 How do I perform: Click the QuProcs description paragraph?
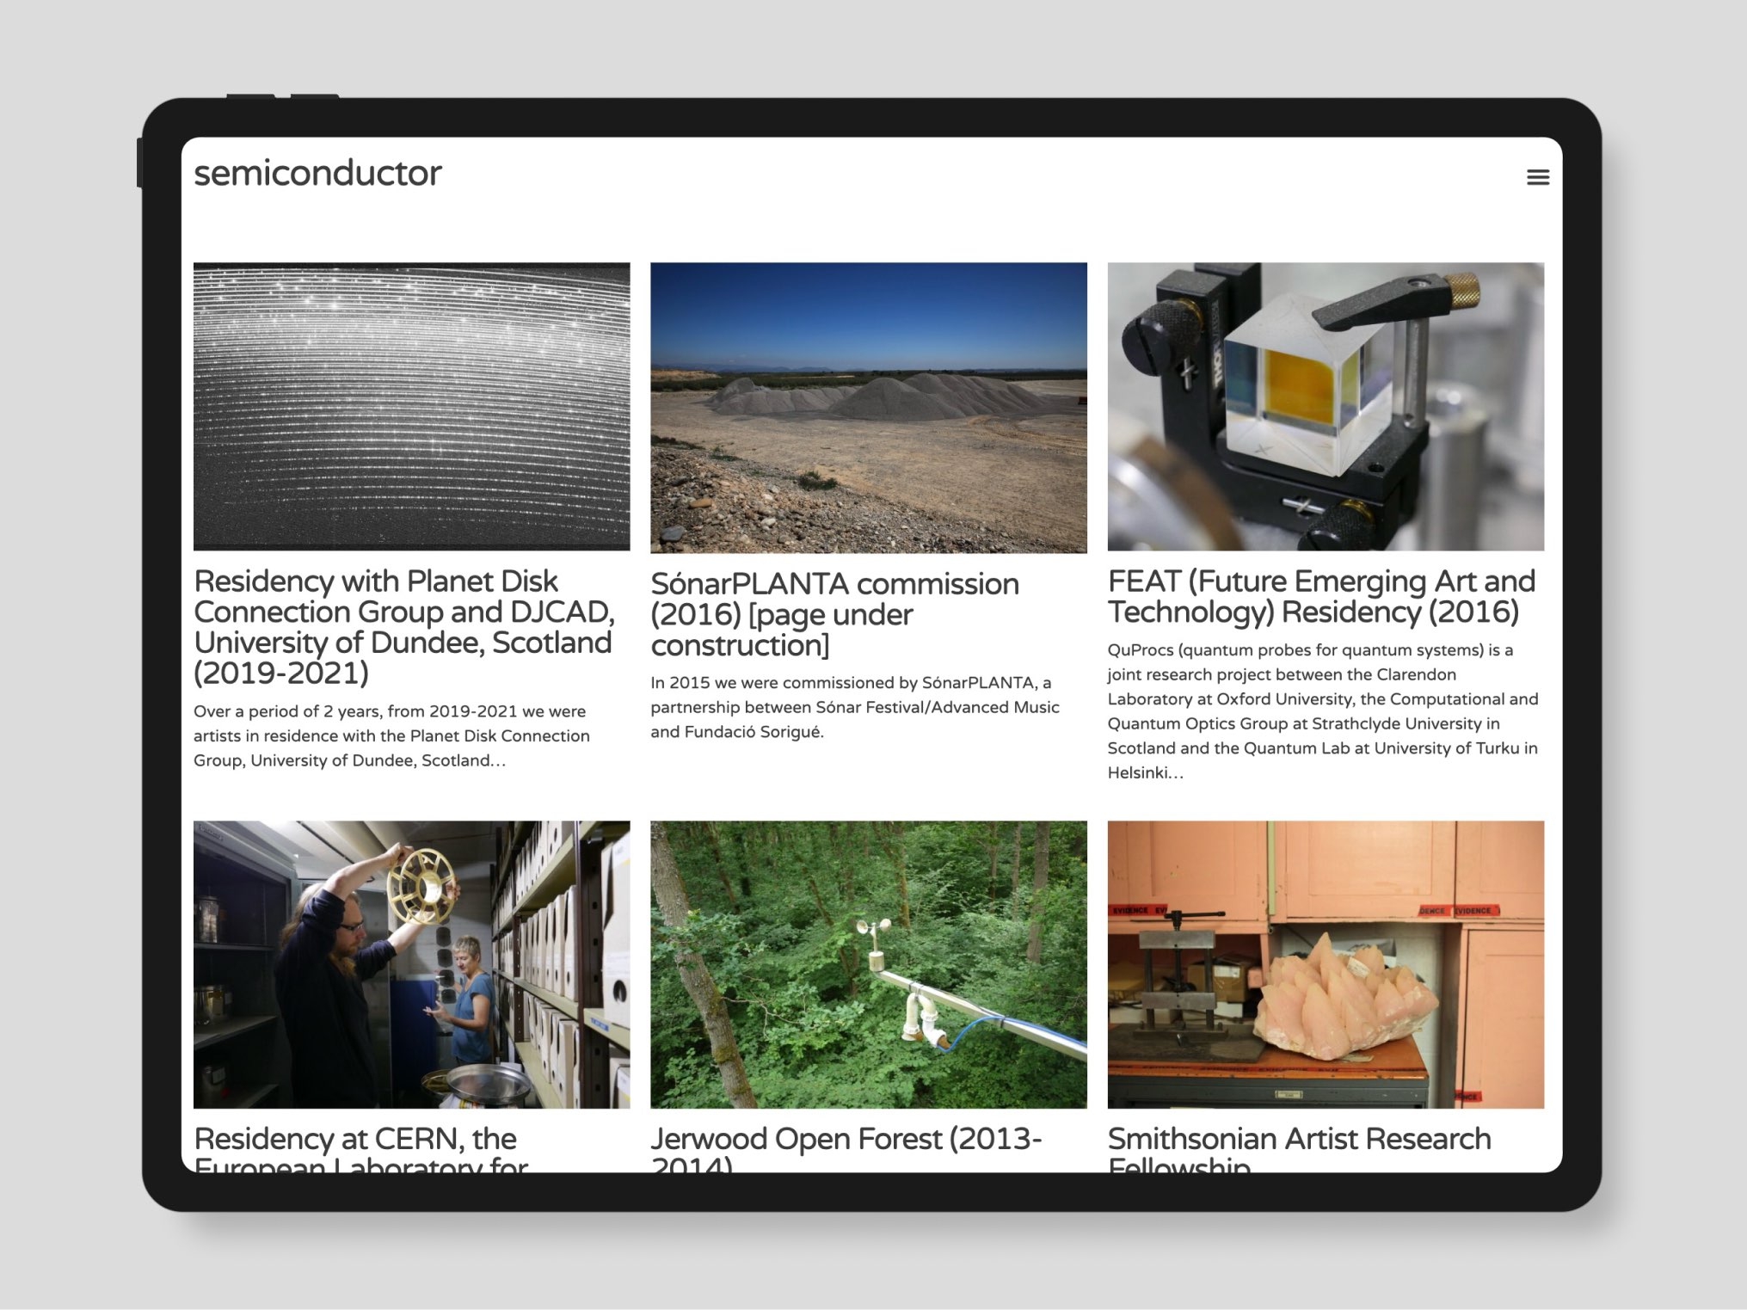pyautogui.click(x=1322, y=710)
